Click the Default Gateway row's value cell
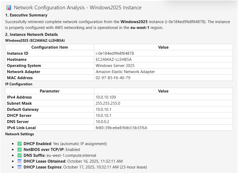Image resolution: width=238 pixels, height=173 pixels. point(103,109)
